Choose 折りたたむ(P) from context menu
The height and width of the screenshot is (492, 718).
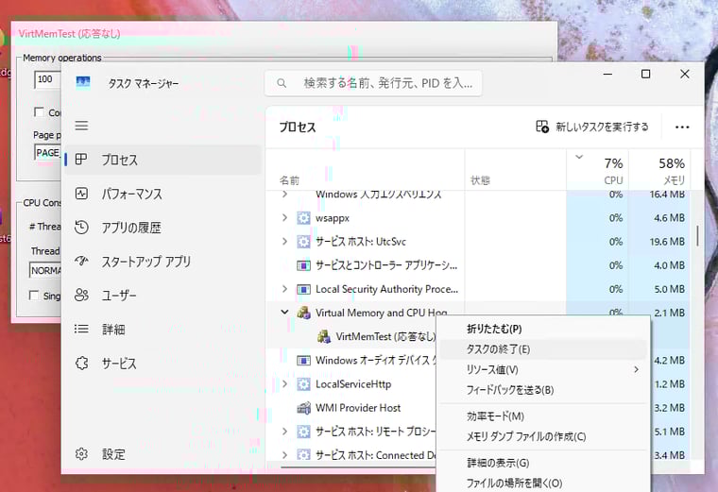543,329
